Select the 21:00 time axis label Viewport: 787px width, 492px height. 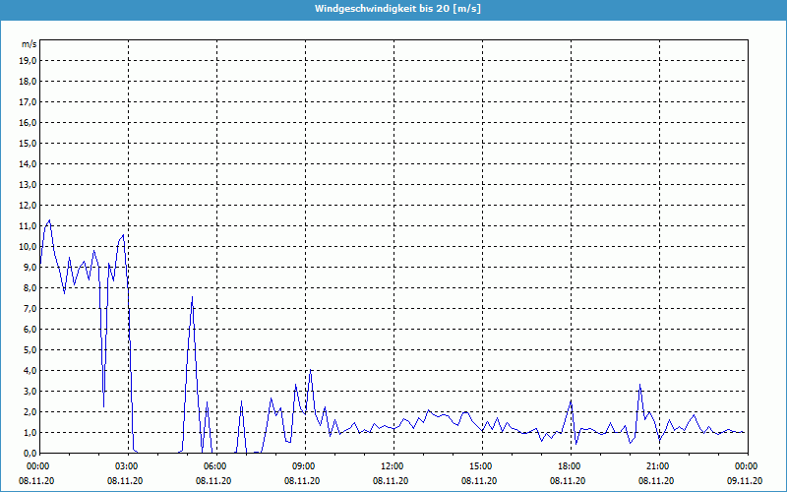pos(658,465)
